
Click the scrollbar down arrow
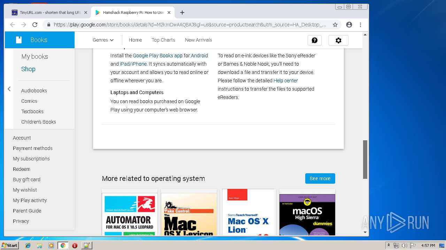point(365,232)
